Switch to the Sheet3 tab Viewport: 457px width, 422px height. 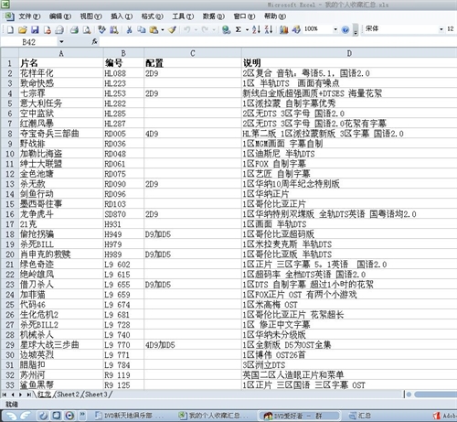pyautogui.click(x=96, y=395)
